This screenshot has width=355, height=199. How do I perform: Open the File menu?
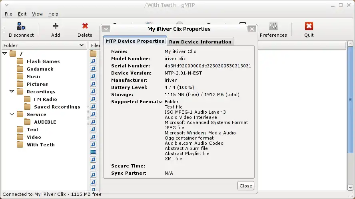(x=8, y=14)
